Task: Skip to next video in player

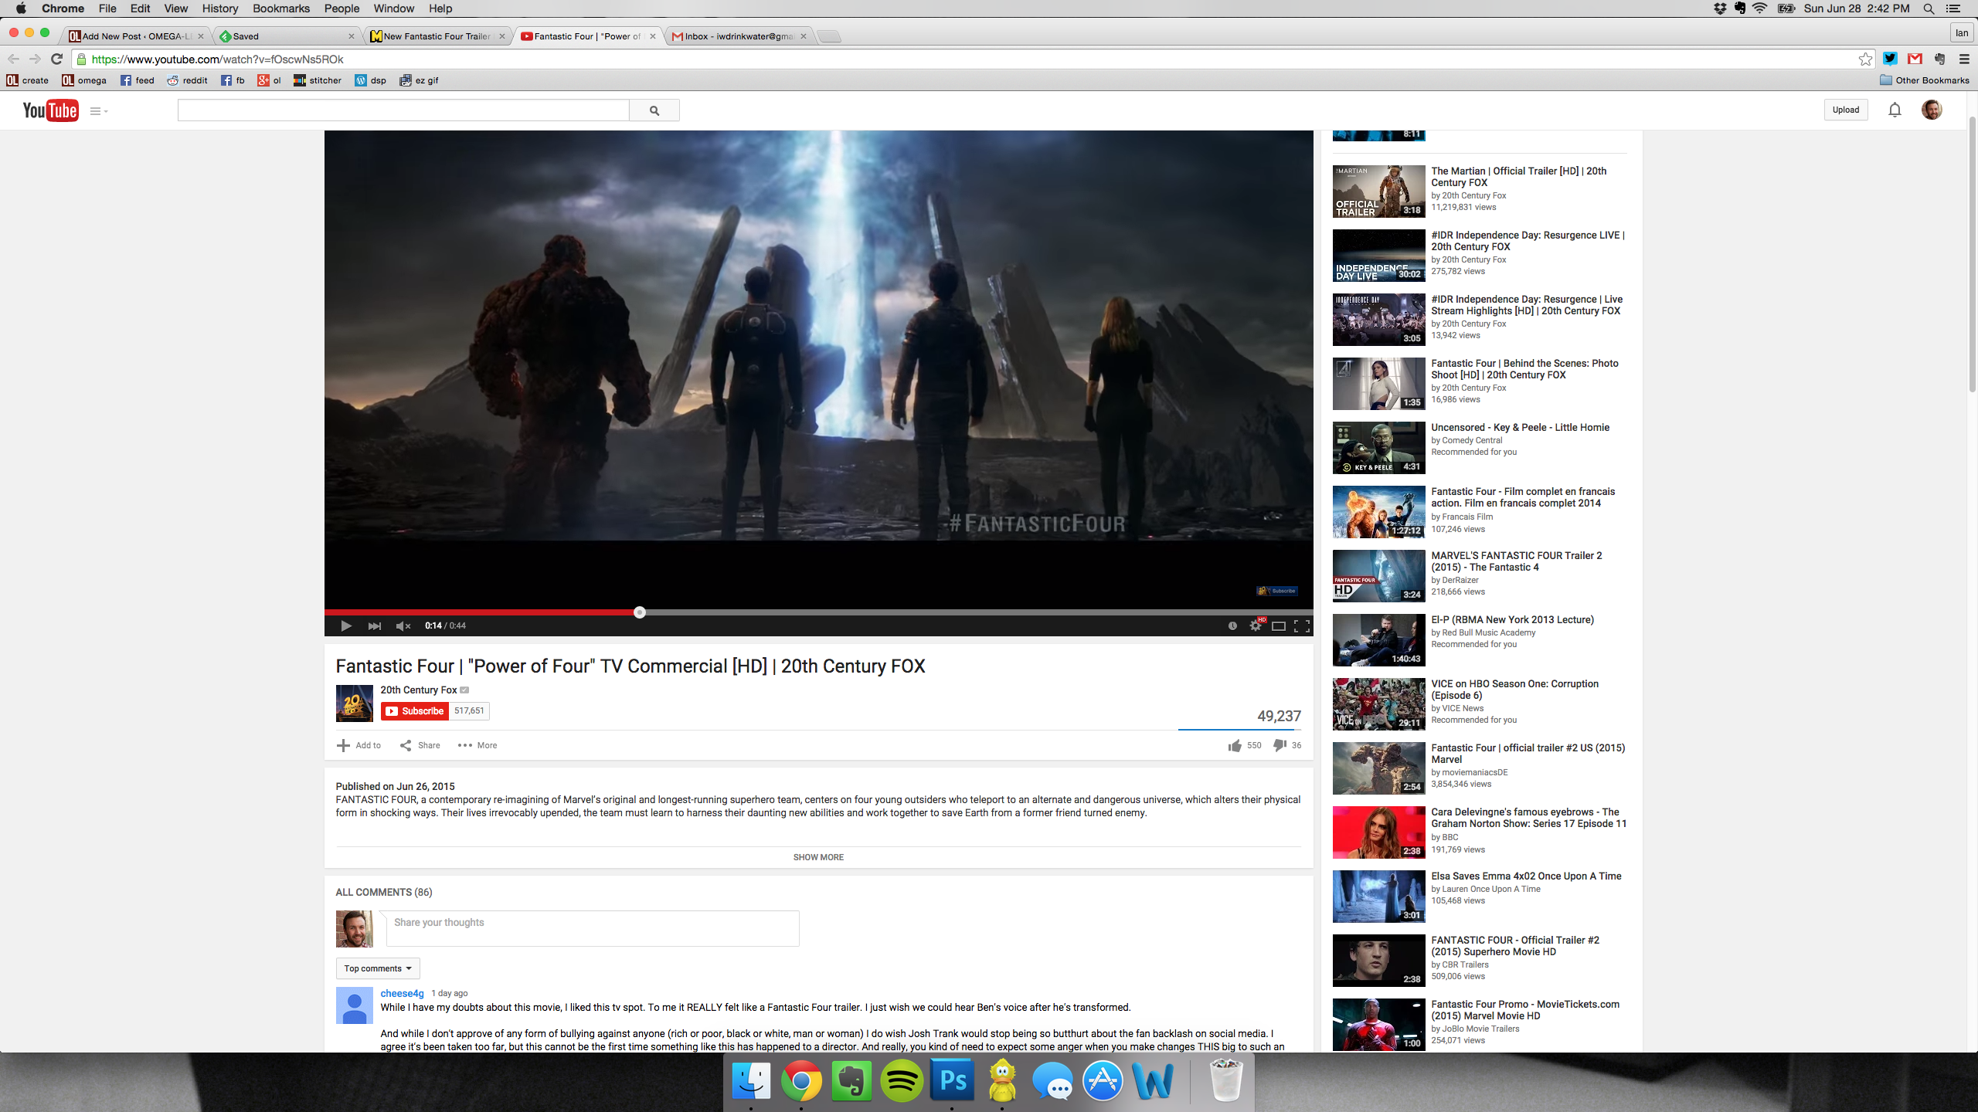Action: [x=374, y=625]
